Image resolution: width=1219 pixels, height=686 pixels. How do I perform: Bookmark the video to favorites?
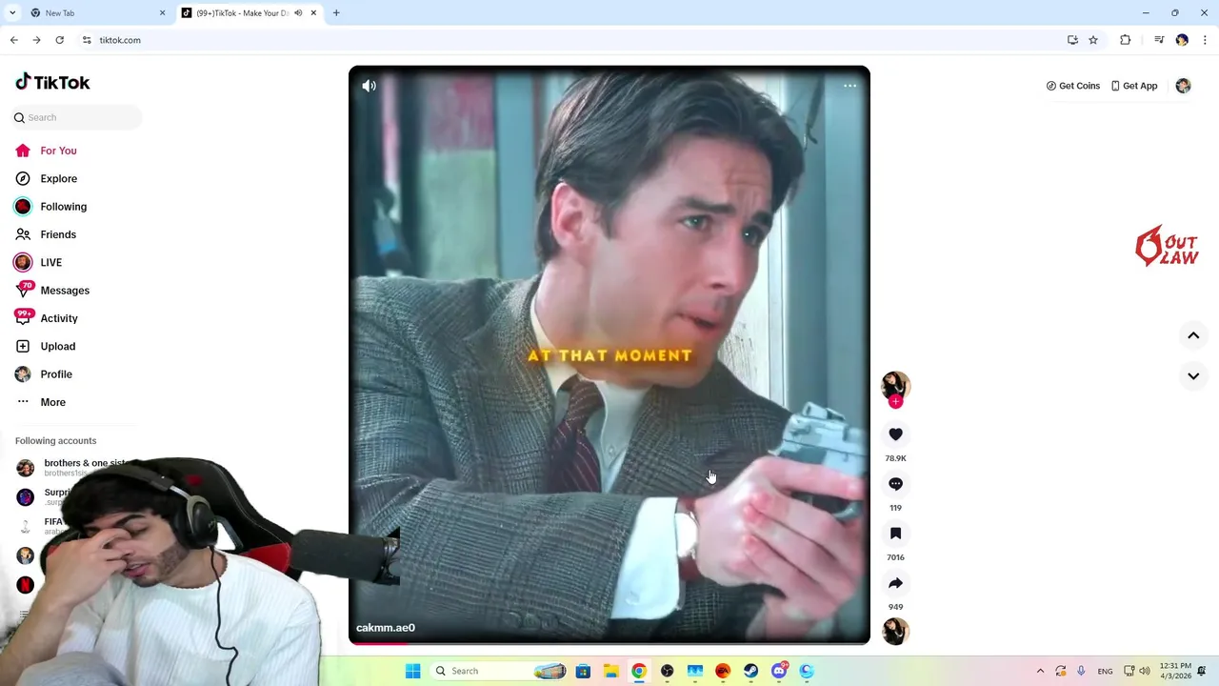(x=895, y=534)
